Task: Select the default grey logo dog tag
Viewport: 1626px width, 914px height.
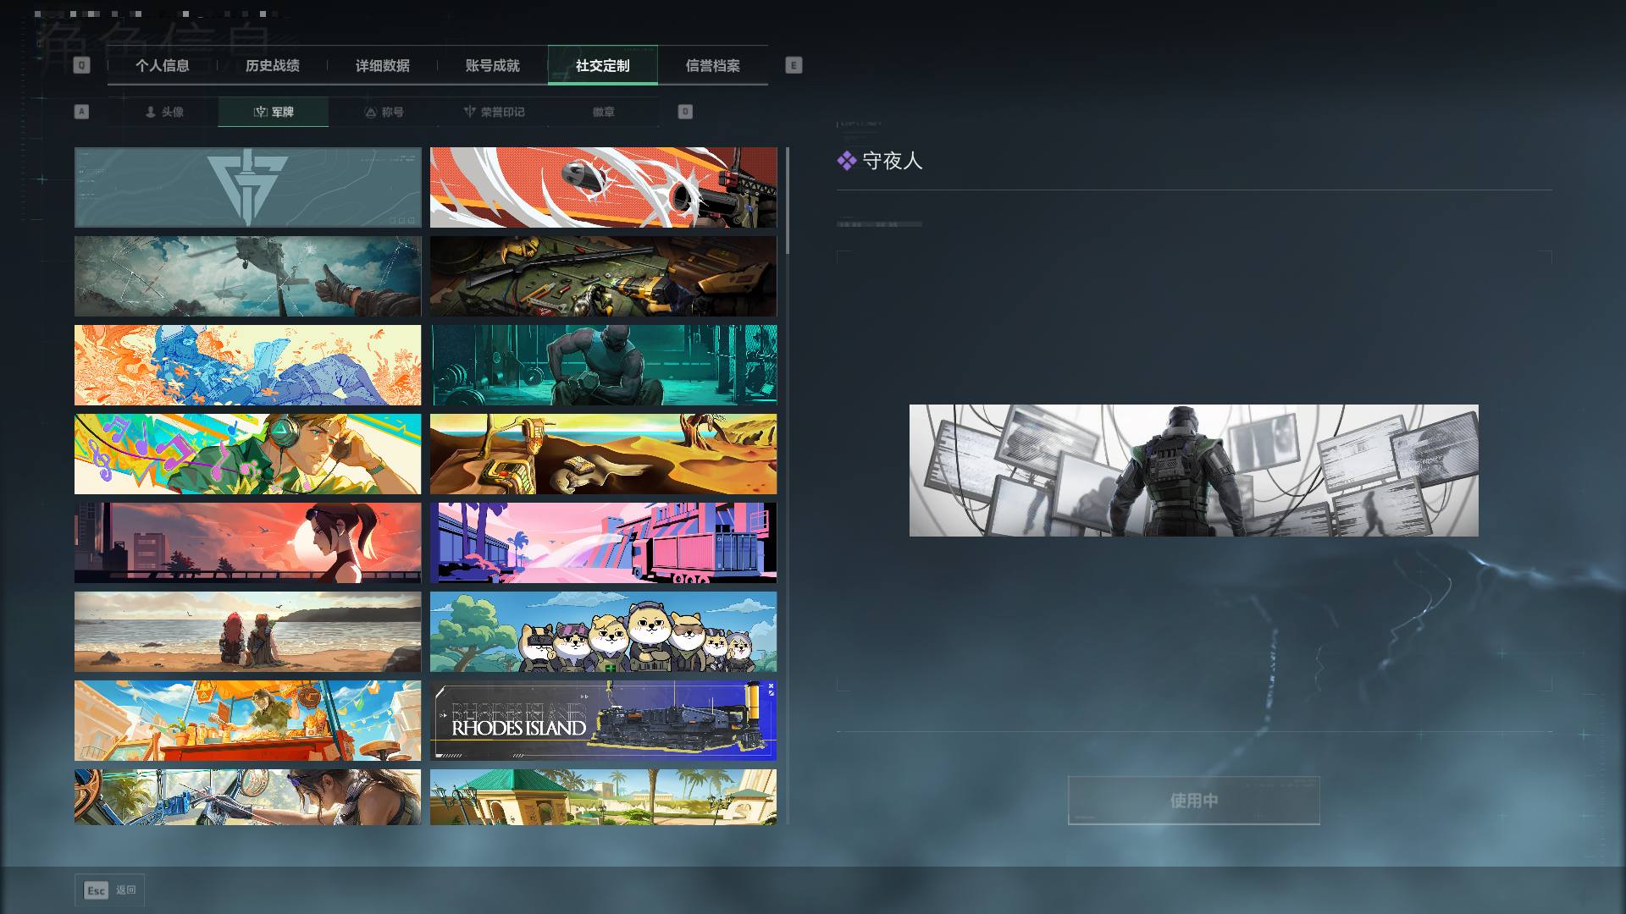Action: tap(247, 188)
